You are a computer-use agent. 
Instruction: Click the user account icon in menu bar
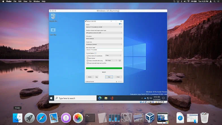211,1
